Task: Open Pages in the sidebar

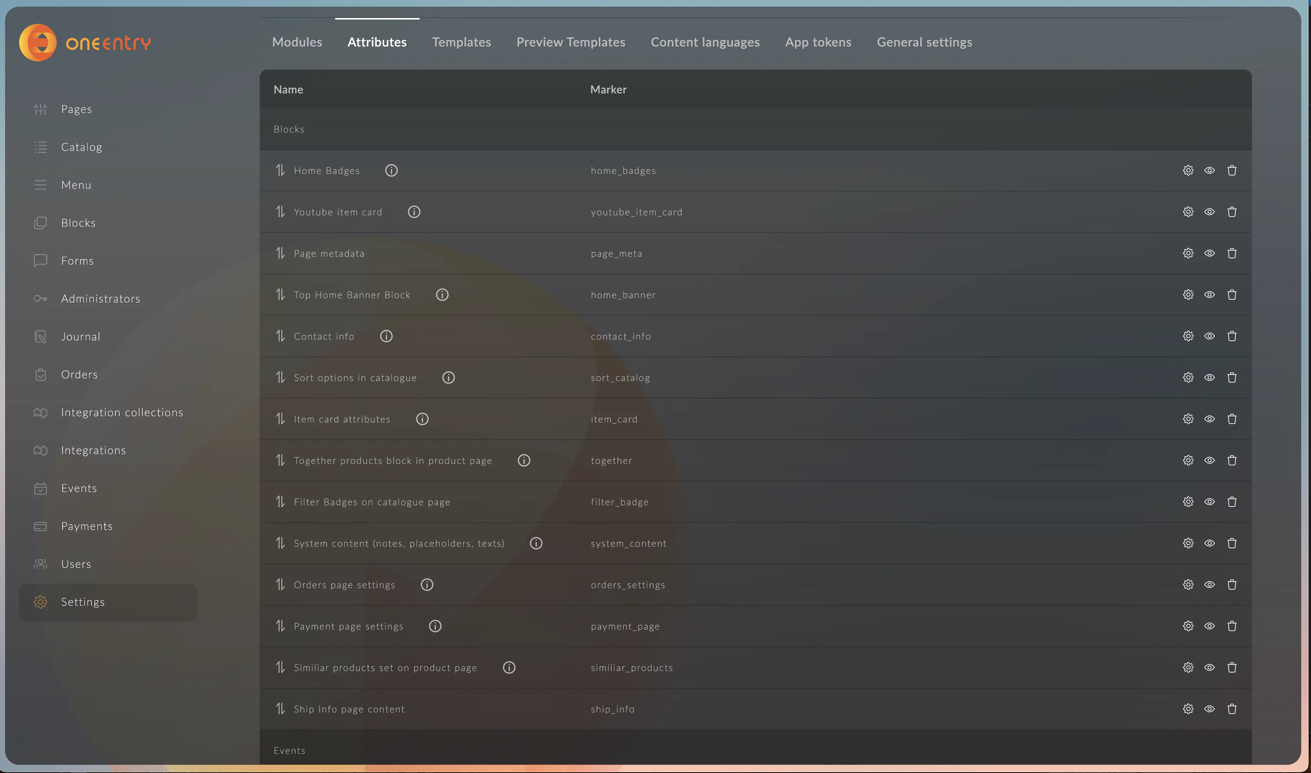Action: [76, 109]
